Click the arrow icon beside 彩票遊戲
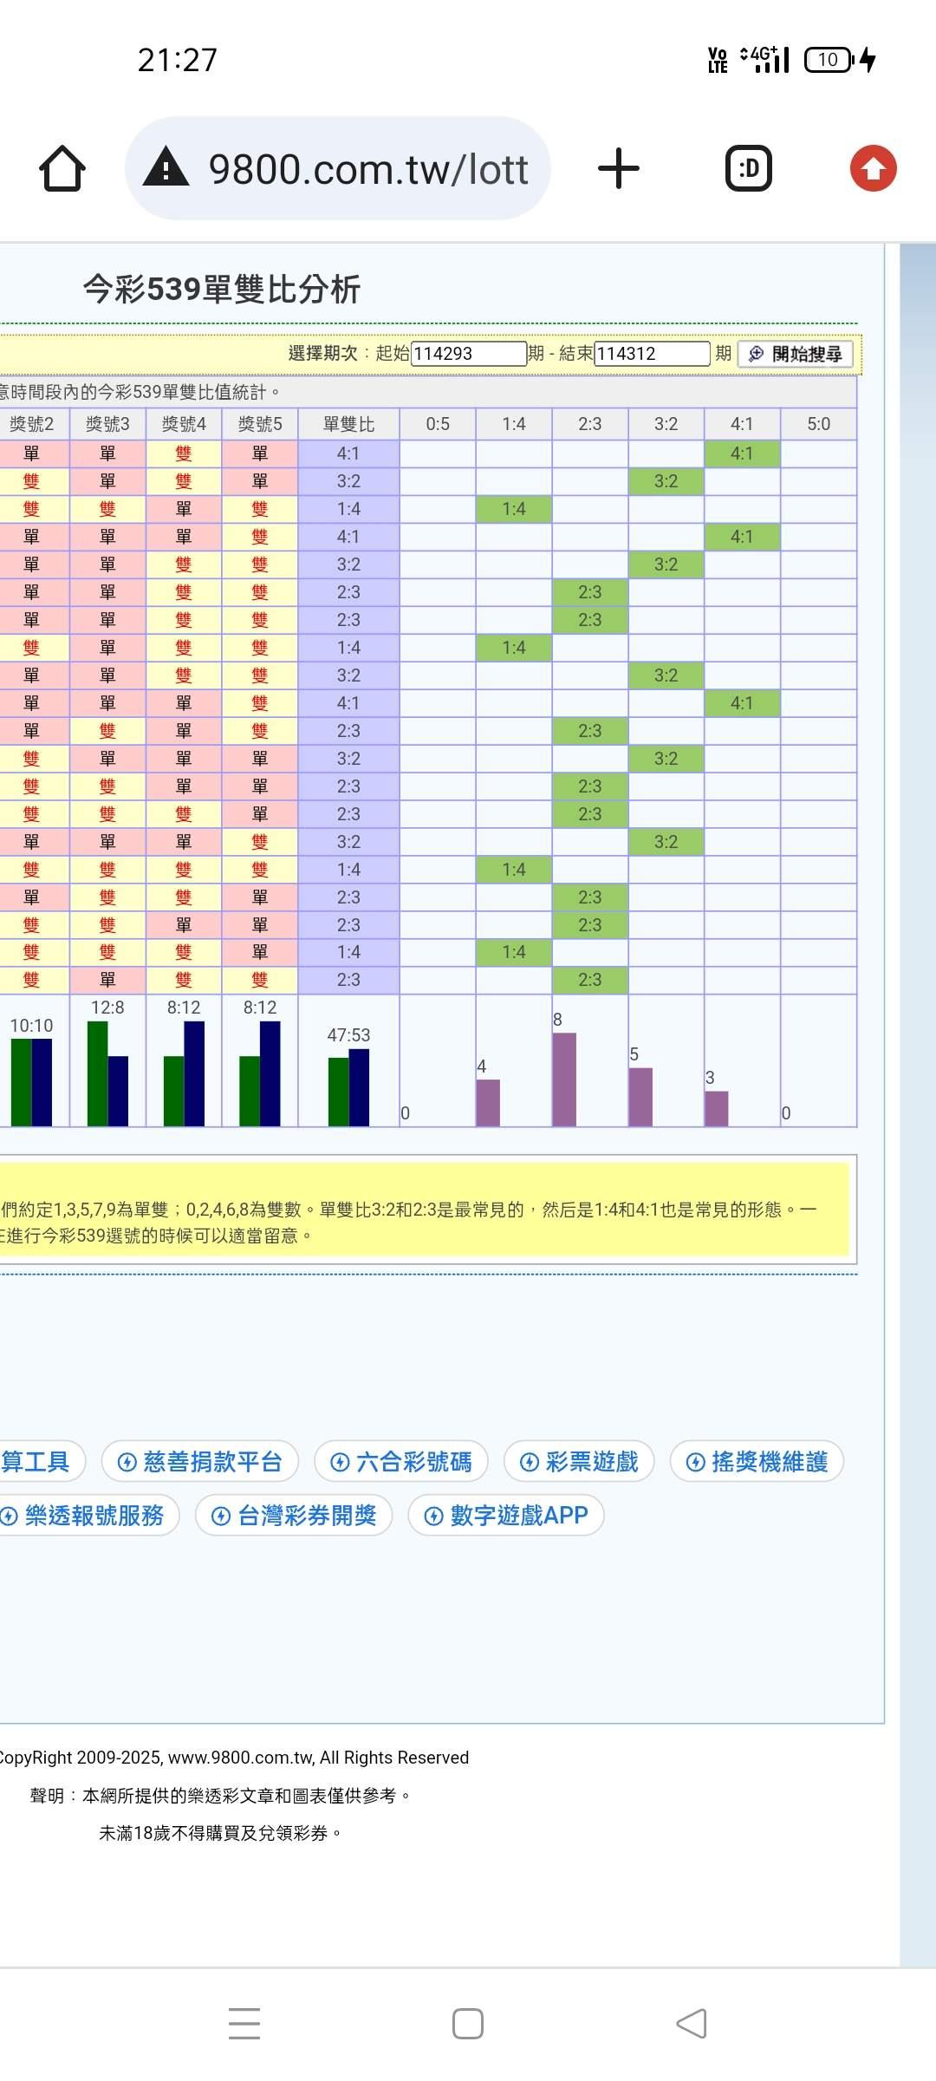This screenshot has height=2081, width=936. click(x=530, y=1463)
